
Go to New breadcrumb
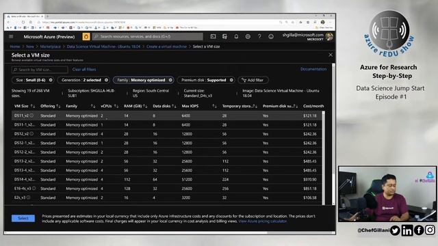point(30,46)
